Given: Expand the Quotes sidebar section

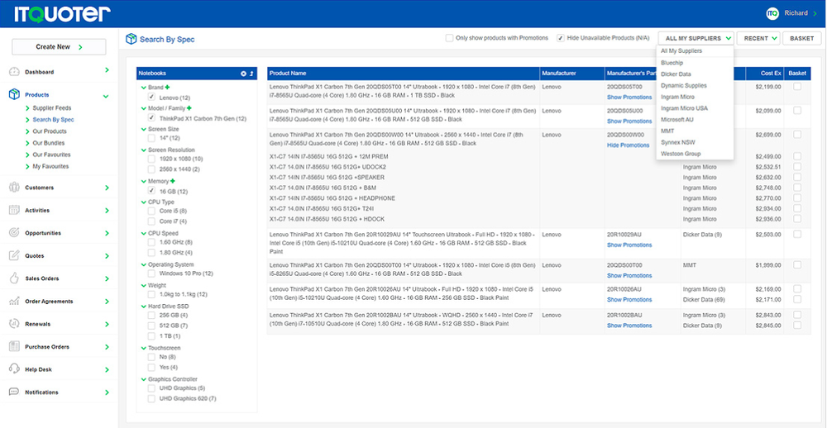Looking at the screenshot, I should (107, 255).
